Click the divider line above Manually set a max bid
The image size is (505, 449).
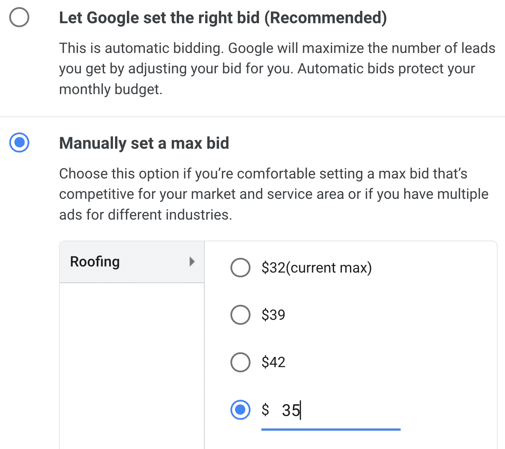[x=253, y=117]
